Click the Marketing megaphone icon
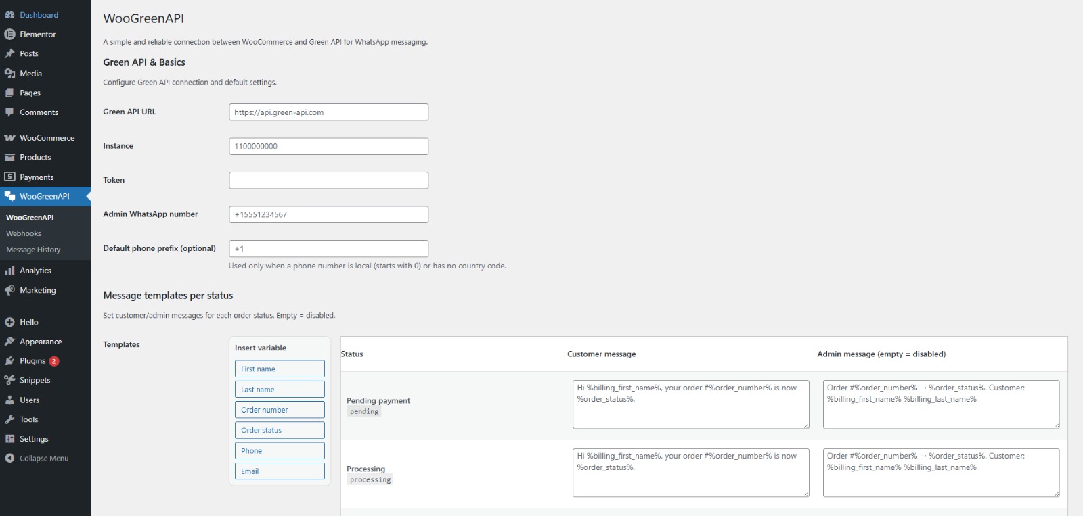Image resolution: width=1083 pixels, height=516 pixels. [9, 290]
